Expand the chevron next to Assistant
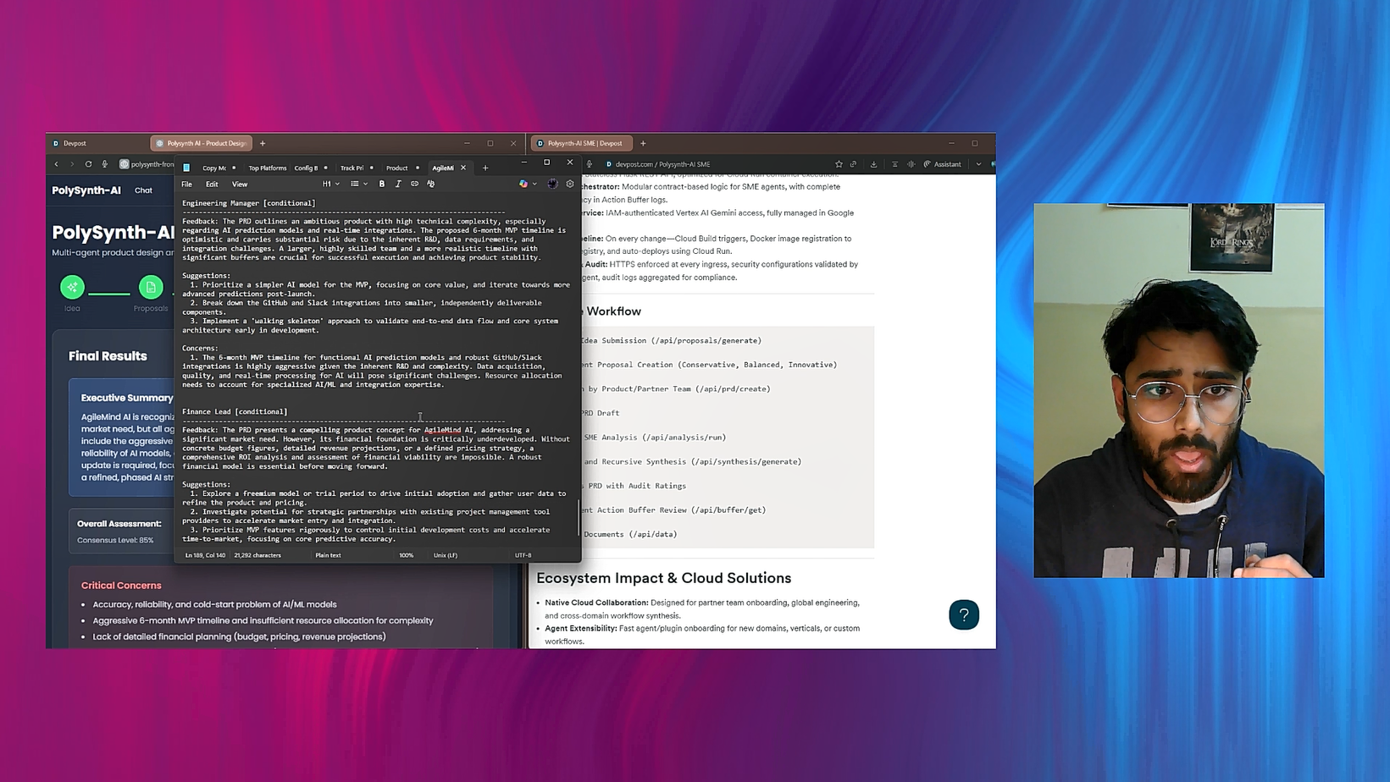Viewport: 1390px width, 782px height. tap(978, 164)
